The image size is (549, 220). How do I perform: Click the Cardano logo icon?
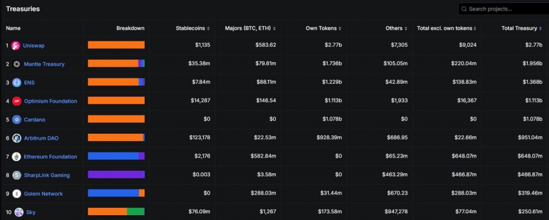point(16,120)
